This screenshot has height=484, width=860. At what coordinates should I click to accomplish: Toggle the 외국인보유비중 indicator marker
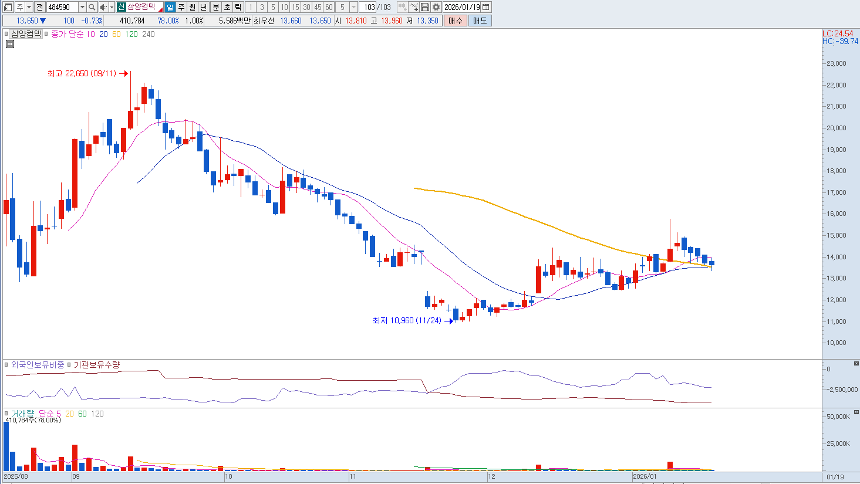click(7, 365)
